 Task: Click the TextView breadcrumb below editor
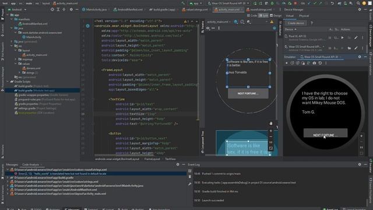170,159
